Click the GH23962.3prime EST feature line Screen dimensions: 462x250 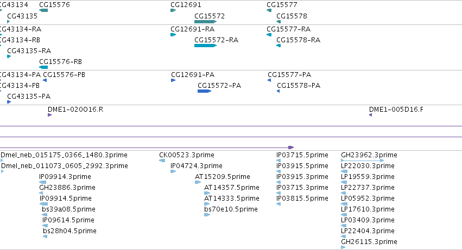(362, 161)
